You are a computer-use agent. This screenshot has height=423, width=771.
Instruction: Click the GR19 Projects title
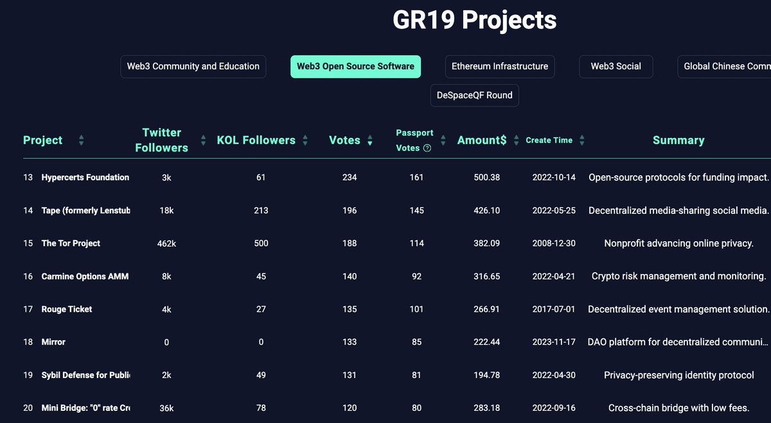475,20
